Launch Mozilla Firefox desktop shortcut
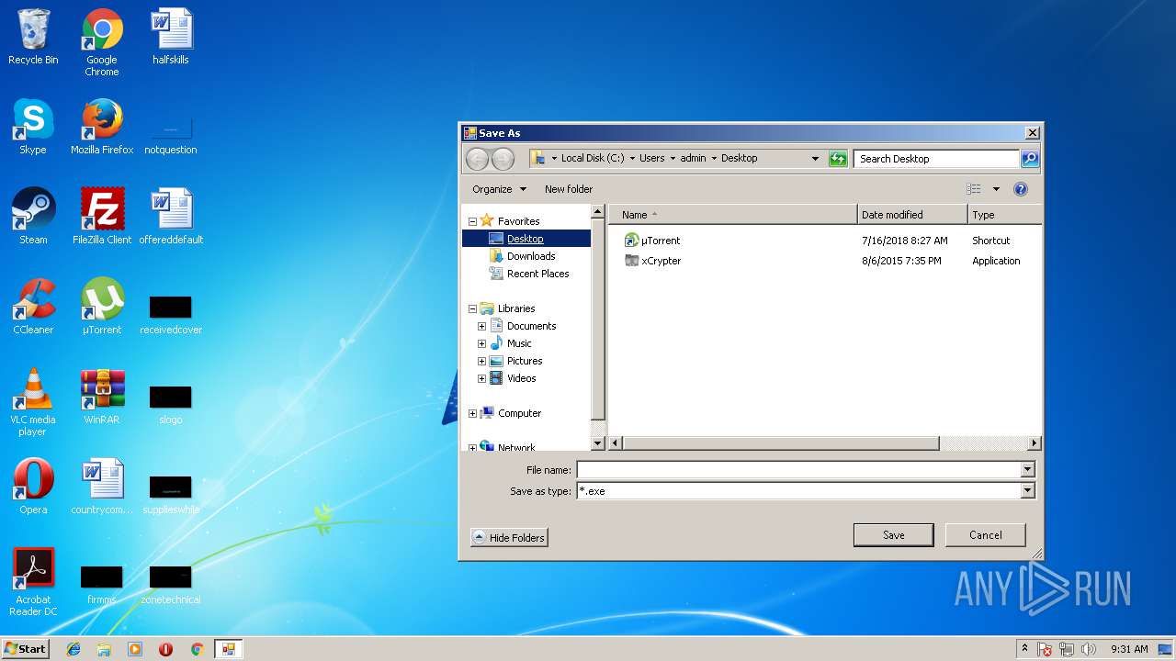The height and width of the screenshot is (661, 1176). coord(102,128)
